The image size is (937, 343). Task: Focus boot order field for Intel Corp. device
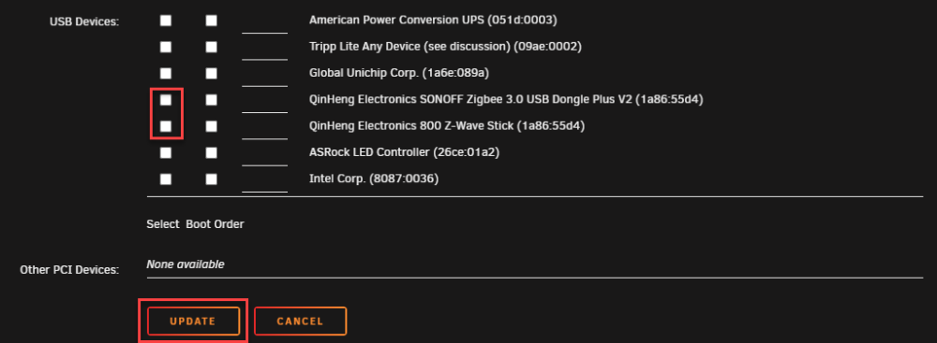(265, 180)
